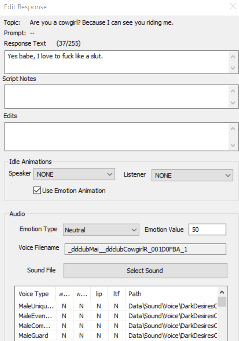
Task: Click Edits box scroll up arrow
Action: 233,129
